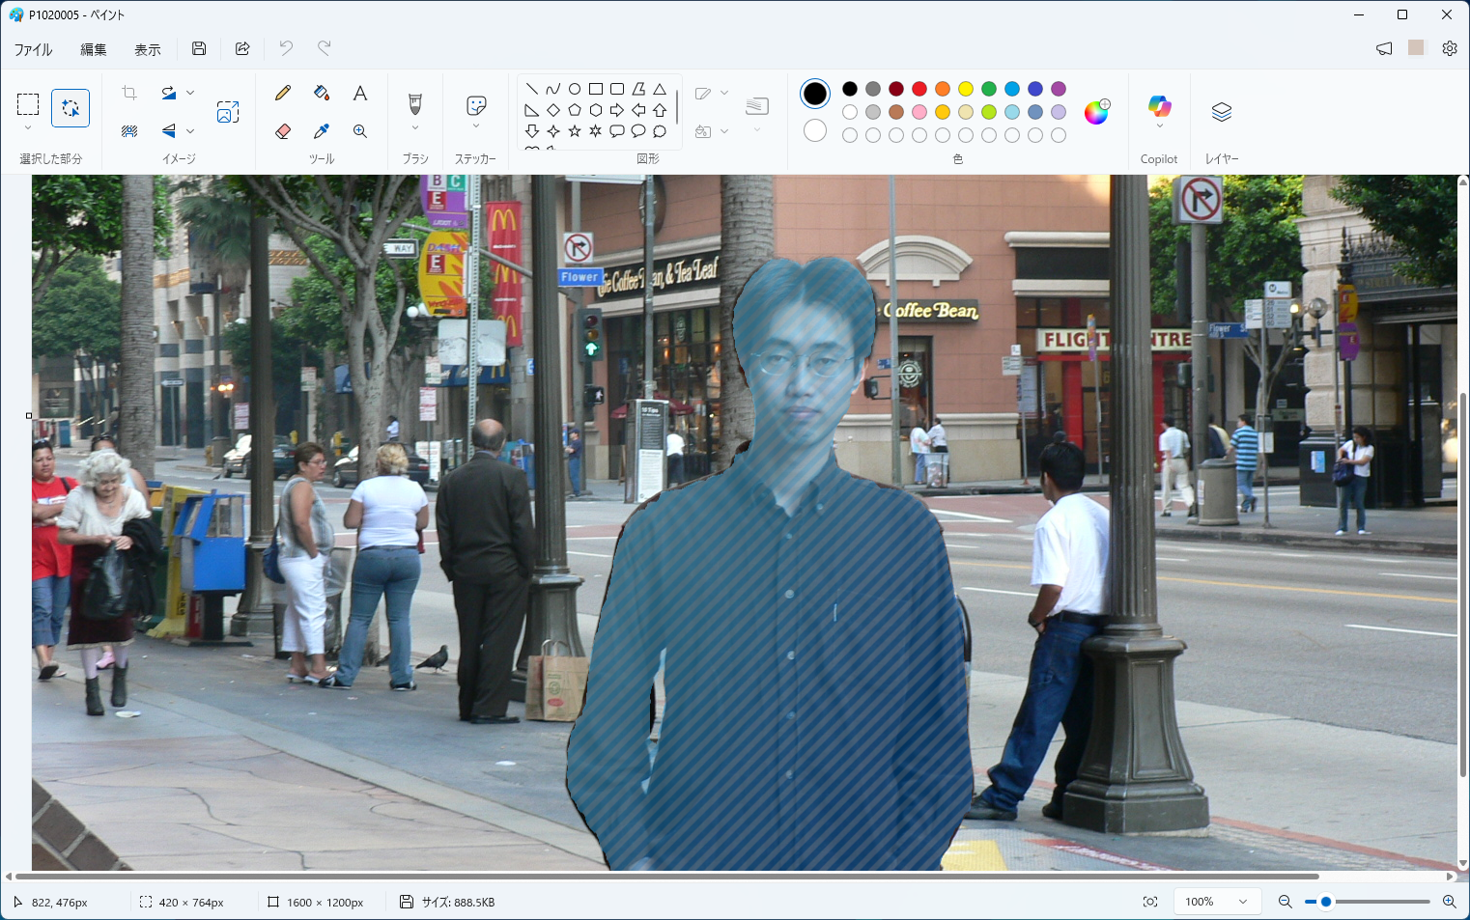Viewport: 1470px width, 920px height.
Task: Open the Copilot button
Action: coord(1159,106)
